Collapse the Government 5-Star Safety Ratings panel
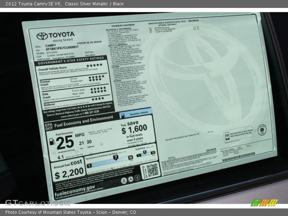Image resolution: width=288 pixels, height=216 pixels. click(72, 62)
